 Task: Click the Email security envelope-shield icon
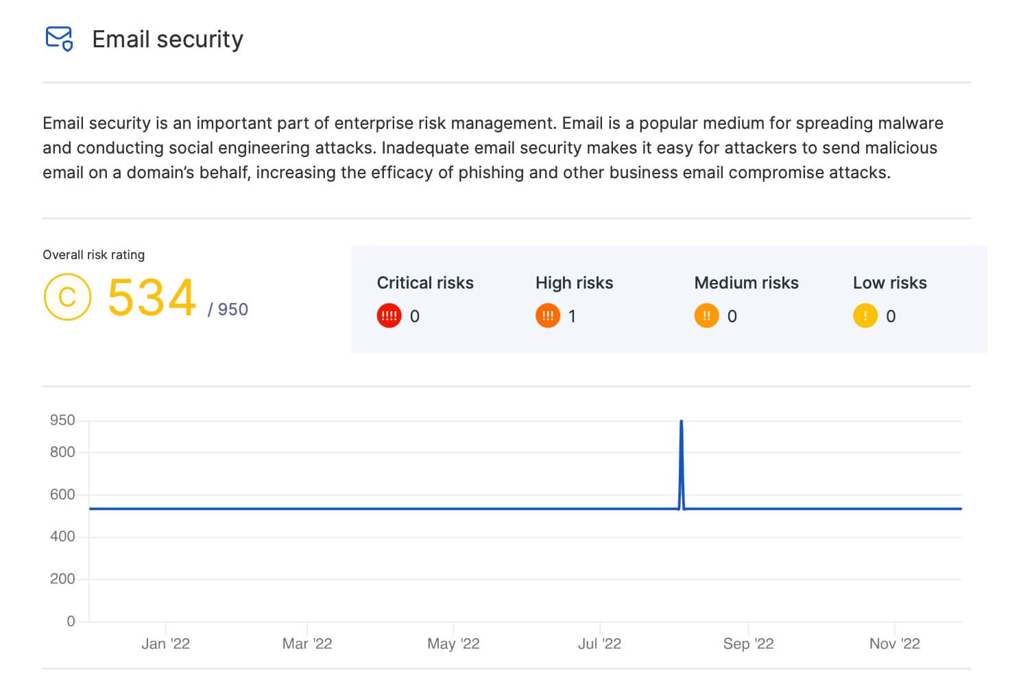[58, 39]
